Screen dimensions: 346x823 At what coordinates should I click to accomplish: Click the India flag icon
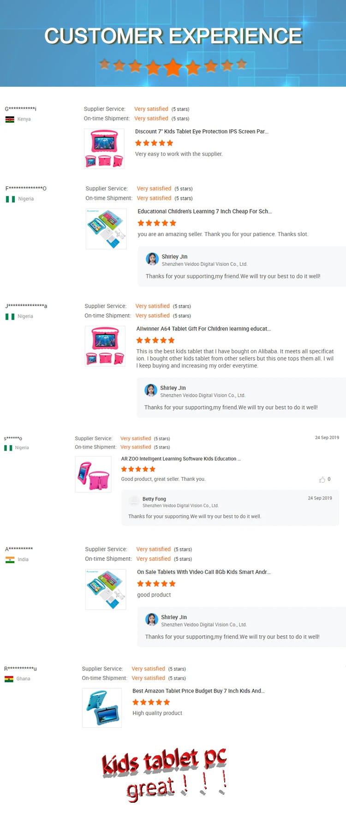coord(10,560)
